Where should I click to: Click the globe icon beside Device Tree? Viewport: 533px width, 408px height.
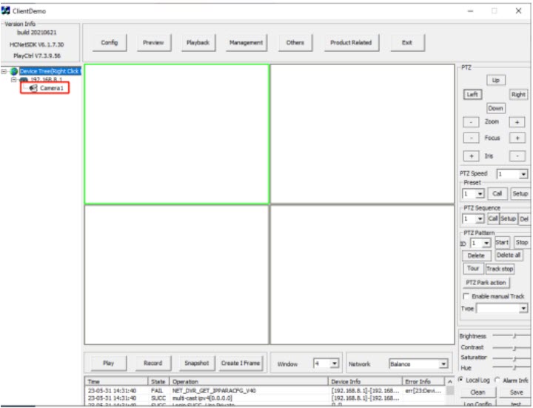coord(14,71)
